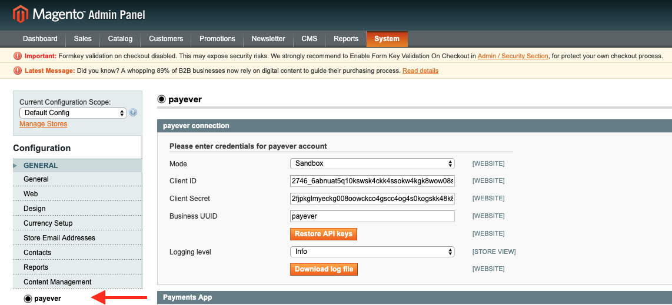Open the Dashboard menu

tap(40, 39)
